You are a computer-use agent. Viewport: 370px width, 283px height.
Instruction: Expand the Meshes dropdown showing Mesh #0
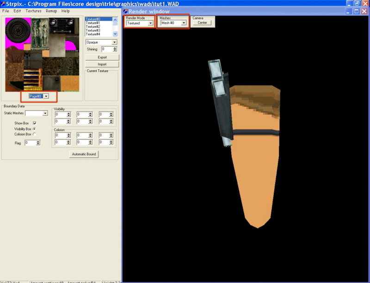pyautogui.click(x=184, y=23)
